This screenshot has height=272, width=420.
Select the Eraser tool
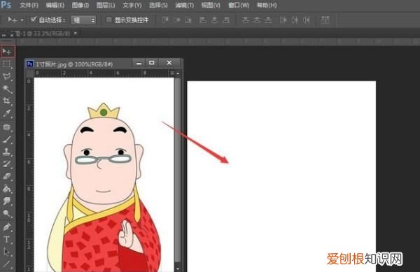point(7,176)
